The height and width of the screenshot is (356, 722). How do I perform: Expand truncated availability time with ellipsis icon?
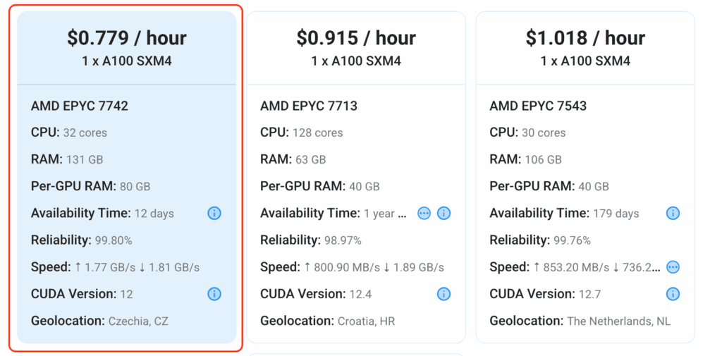pyautogui.click(x=424, y=213)
